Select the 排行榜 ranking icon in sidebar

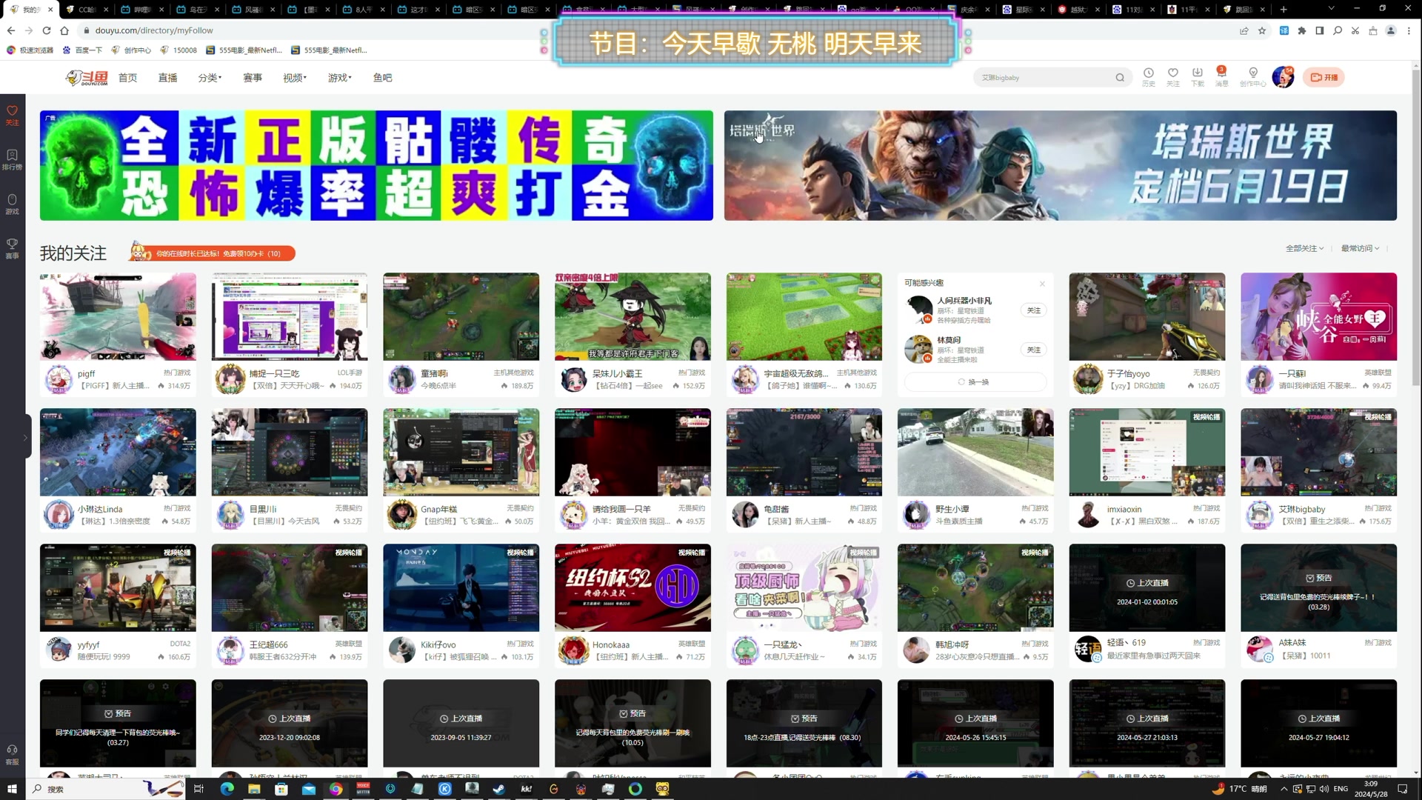click(x=12, y=160)
